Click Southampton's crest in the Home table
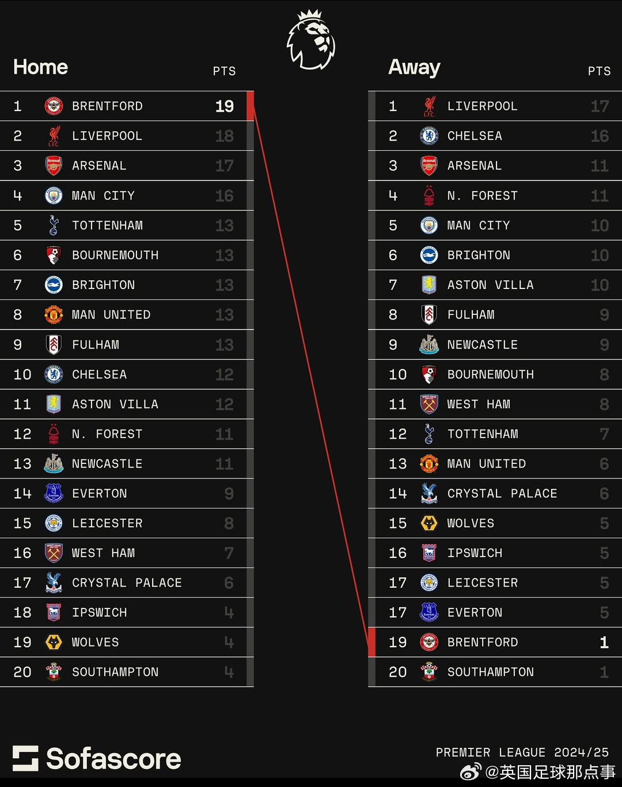The height and width of the screenshot is (787, 622). pyautogui.click(x=54, y=672)
